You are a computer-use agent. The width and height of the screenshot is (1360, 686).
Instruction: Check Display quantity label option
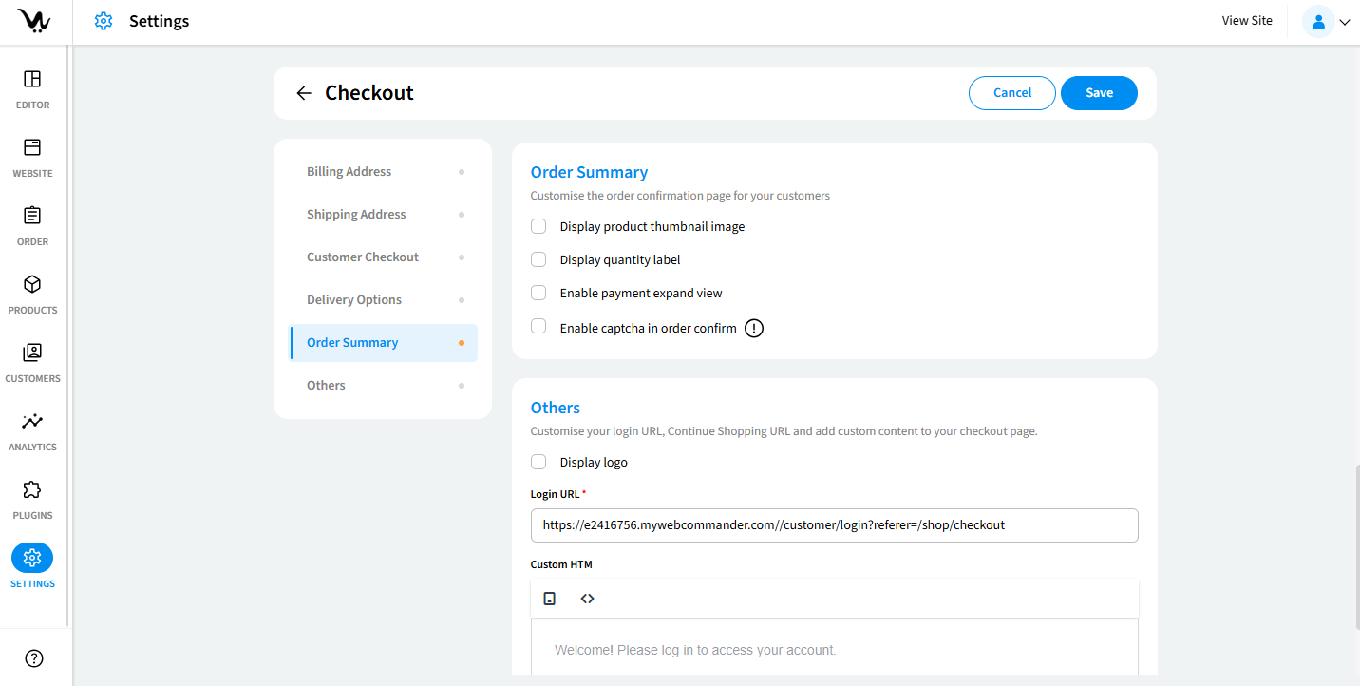tap(538, 259)
